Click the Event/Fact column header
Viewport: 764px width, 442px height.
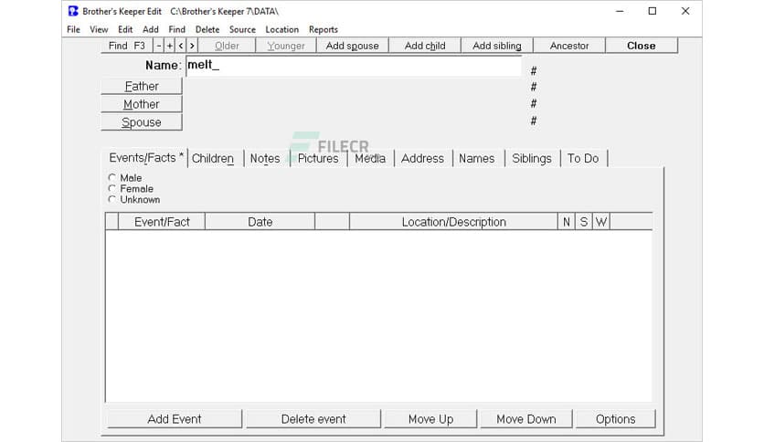162,222
